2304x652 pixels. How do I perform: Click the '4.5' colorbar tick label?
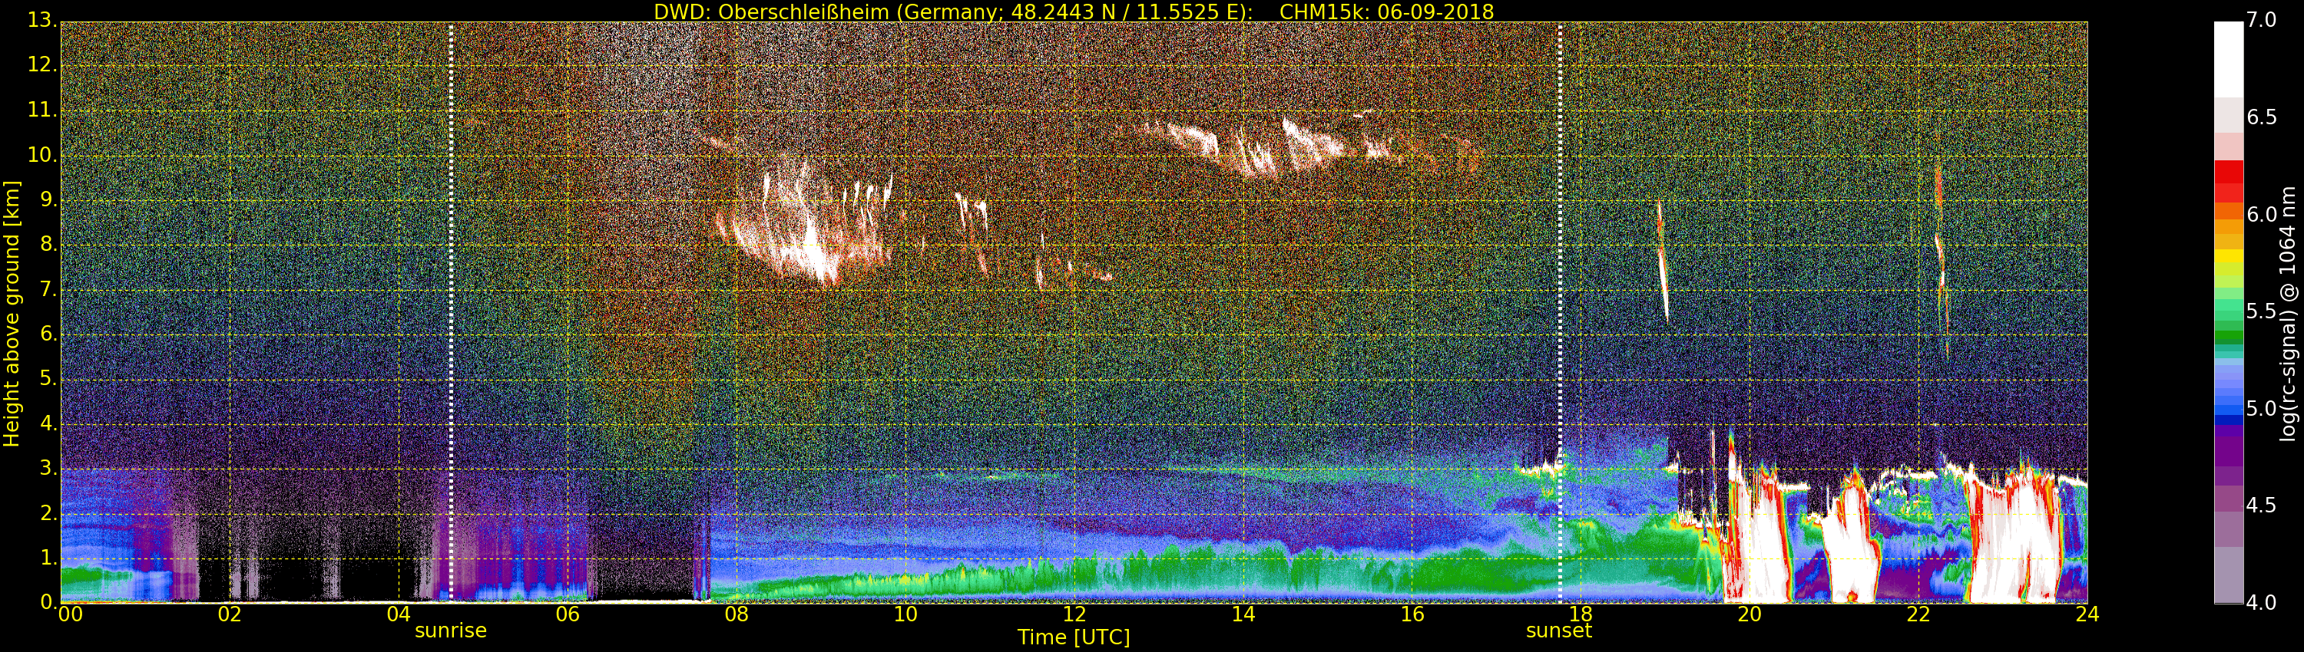click(x=2261, y=505)
